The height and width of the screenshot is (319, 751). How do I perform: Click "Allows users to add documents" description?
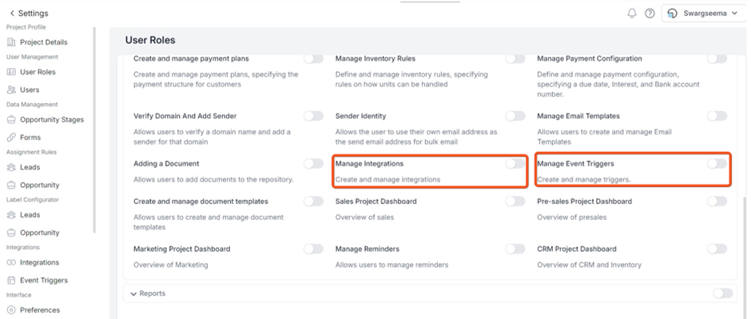coord(213,180)
